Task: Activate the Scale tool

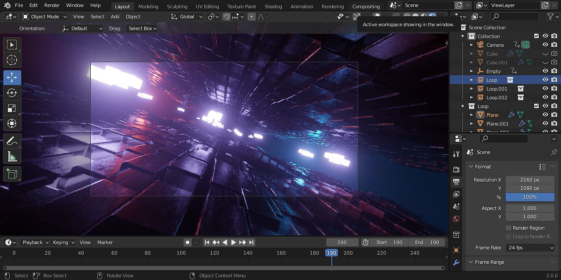Action: [12, 108]
